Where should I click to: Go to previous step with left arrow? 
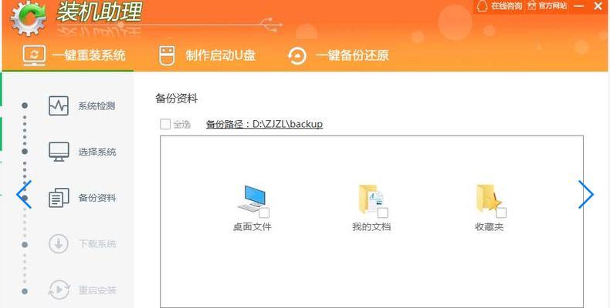tap(24, 194)
